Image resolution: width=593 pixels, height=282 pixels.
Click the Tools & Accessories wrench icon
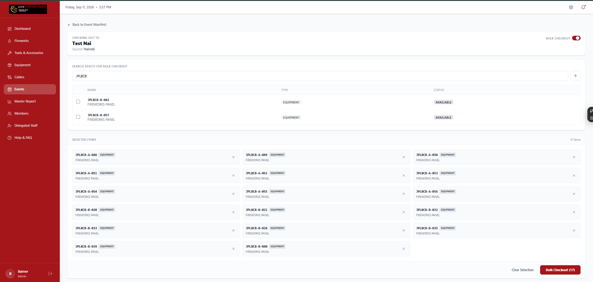pos(10,53)
